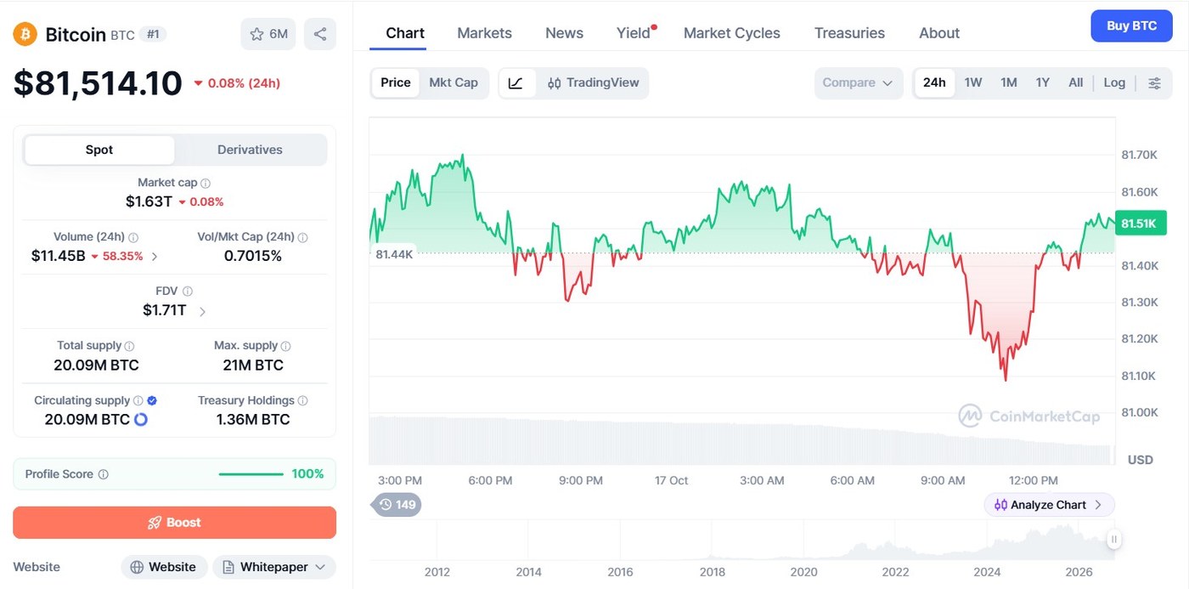Click the FDV info icon

tap(188, 291)
